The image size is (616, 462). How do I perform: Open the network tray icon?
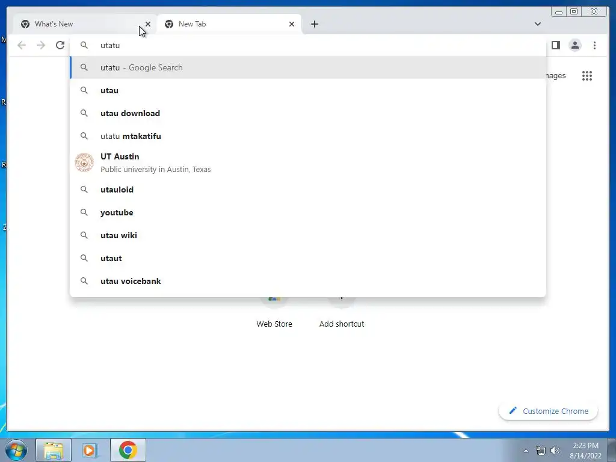point(541,451)
